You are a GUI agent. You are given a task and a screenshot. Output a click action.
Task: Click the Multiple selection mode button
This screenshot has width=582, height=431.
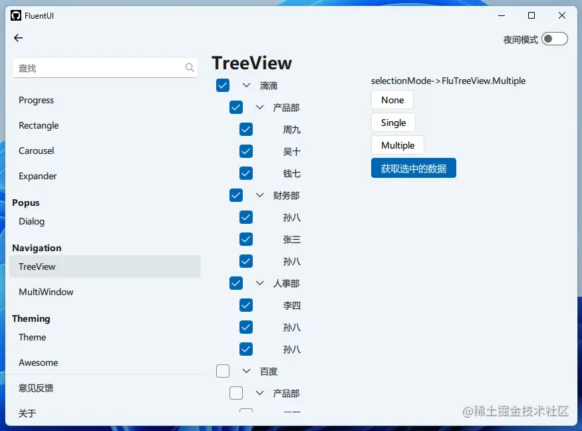coord(397,145)
